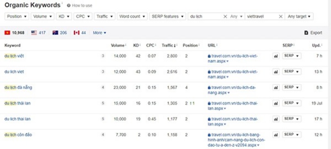Click the 'du lịch' keyword input field

[205, 17]
